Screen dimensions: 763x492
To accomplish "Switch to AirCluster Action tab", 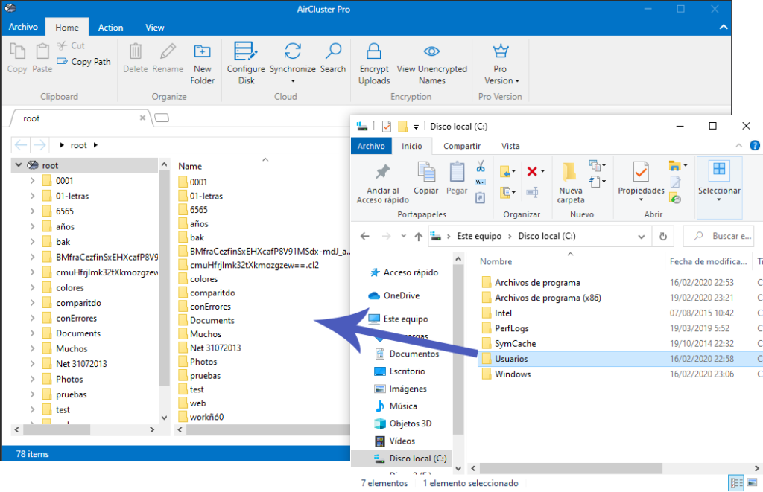I will 110,28.
